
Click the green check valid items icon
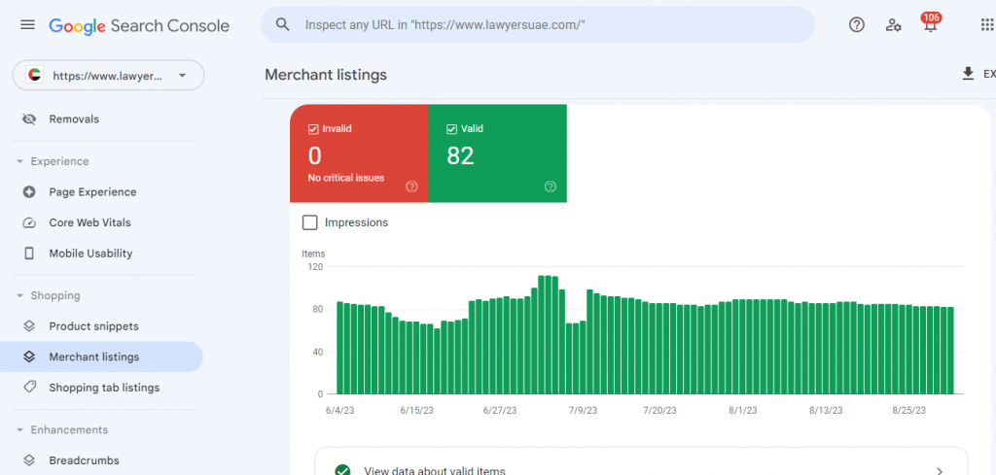pos(342,470)
